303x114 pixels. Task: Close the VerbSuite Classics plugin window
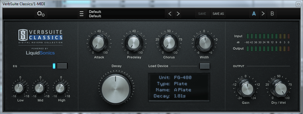click(298, 4)
